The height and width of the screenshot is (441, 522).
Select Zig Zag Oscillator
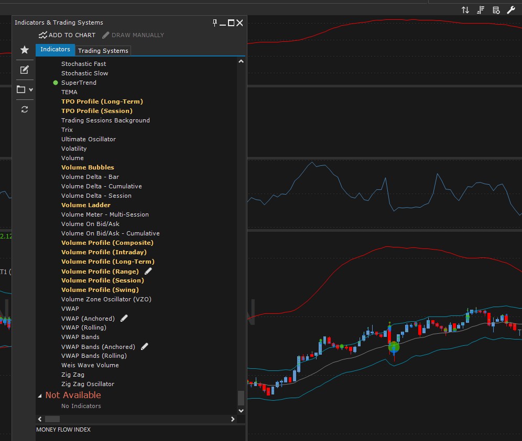(88, 384)
